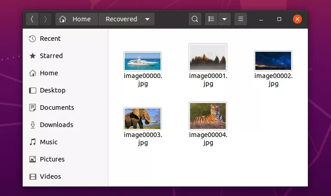Select the forest thumbnail image00001.jpg
This screenshot has width=331, height=196.
click(208, 57)
